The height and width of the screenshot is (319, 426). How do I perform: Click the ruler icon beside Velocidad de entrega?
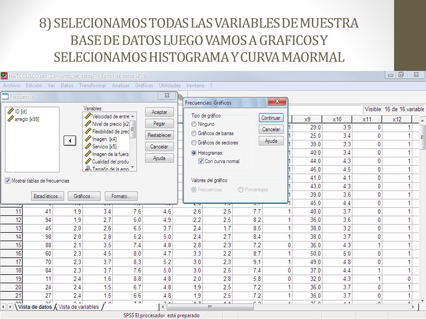88,116
